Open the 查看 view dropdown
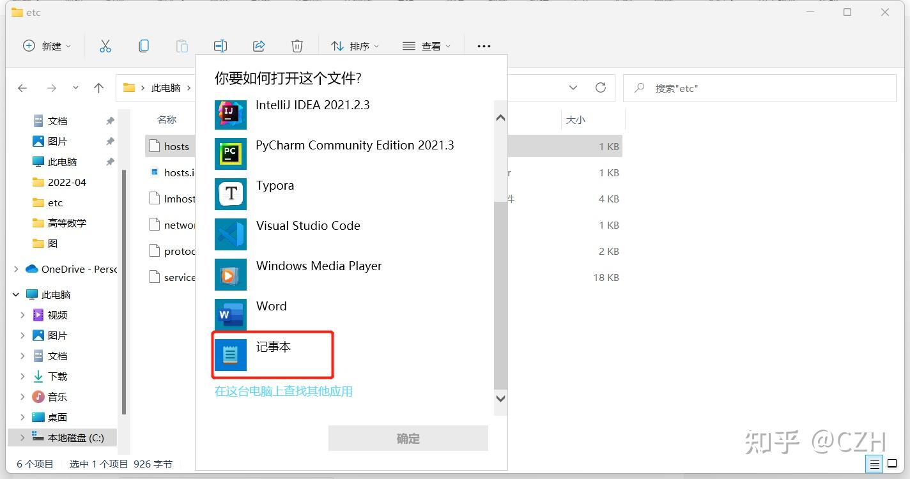Image resolution: width=910 pixels, height=479 pixels. (426, 46)
